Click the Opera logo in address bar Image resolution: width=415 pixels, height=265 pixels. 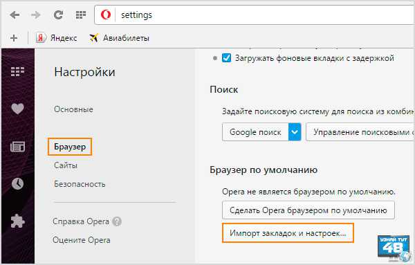click(106, 15)
